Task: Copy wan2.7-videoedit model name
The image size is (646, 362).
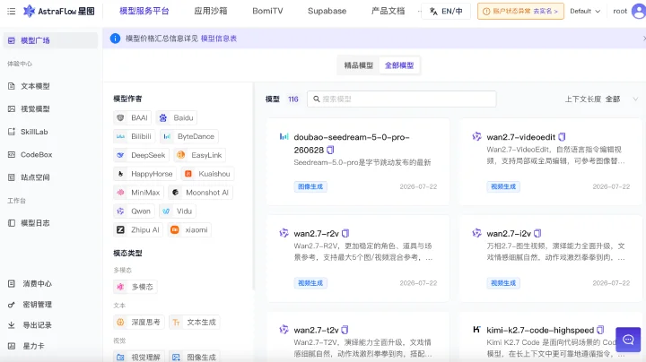Action: point(562,137)
